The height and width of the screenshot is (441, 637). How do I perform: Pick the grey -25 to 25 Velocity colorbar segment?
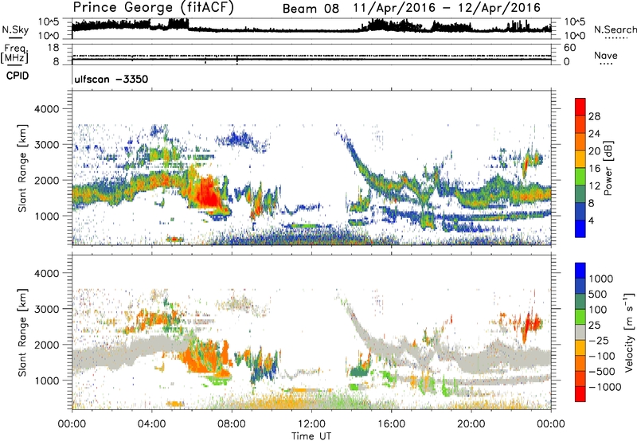[580, 332]
